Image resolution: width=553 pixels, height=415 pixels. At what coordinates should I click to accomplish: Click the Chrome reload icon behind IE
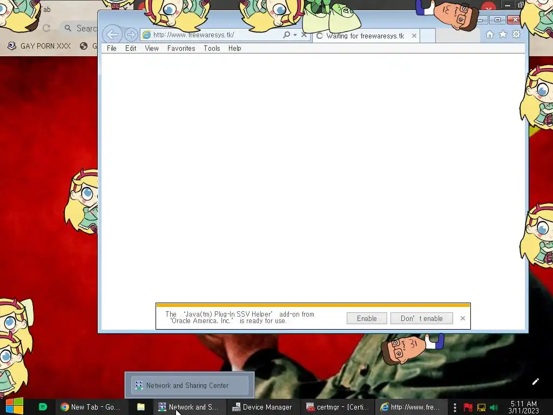point(46,28)
